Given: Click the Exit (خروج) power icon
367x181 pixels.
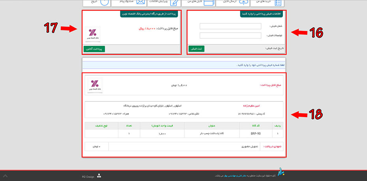Looking at the screenshot, I should tap(104, 2).
